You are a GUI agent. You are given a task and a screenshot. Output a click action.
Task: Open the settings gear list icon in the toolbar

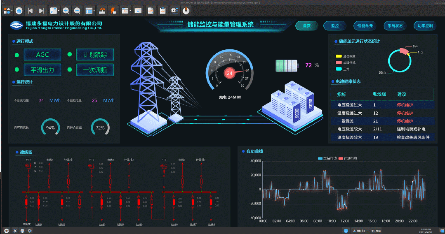(x=174, y=10)
